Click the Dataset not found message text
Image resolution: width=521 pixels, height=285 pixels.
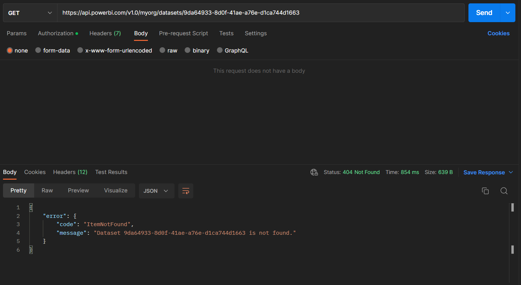point(195,233)
